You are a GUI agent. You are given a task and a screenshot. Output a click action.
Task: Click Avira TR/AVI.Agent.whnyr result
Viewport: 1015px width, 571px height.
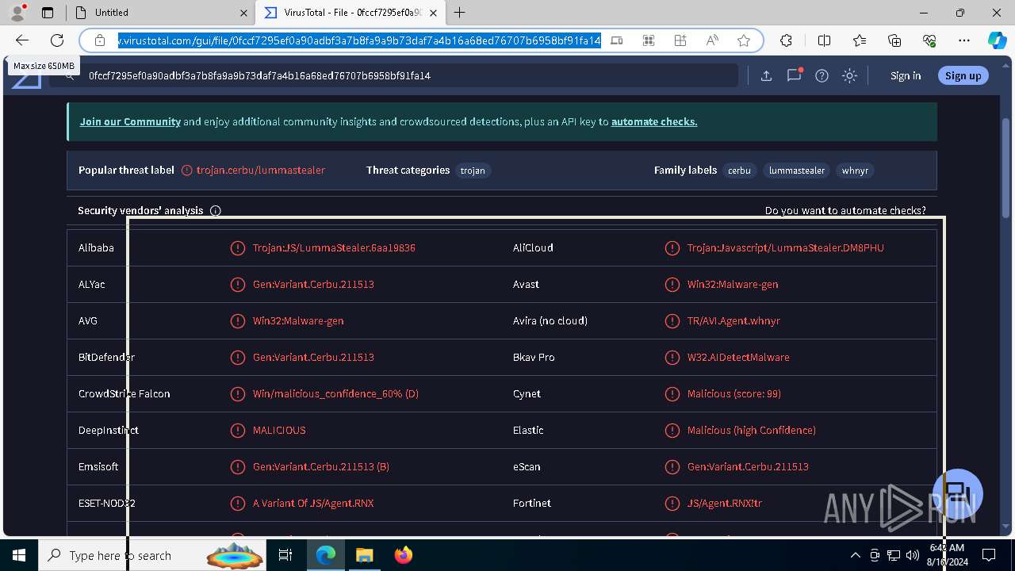click(x=733, y=320)
